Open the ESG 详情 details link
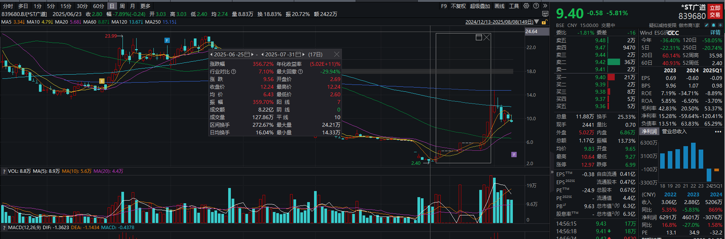Screen dimensions: 725x239 (715, 33)
